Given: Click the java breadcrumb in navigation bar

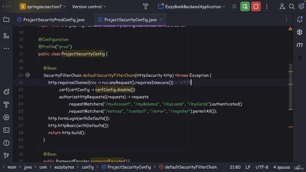Looking at the screenshot, I should (x=28, y=167).
